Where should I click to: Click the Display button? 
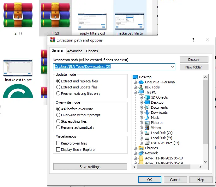[x=194, y=60]
